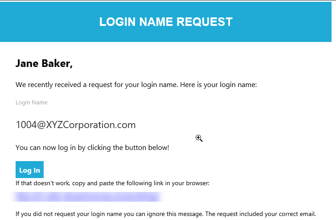This screenshot has height=220, width=336.
Task: Click the 'If that doesn't work' instruction line
Action: [112, 183]
